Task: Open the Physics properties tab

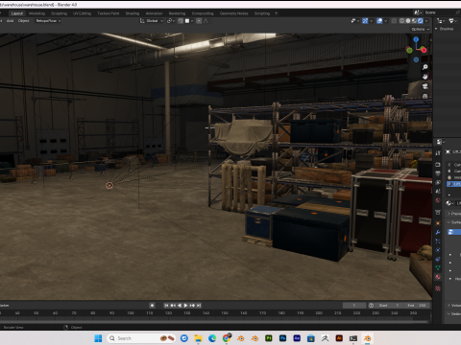Action: pos(438,250)
